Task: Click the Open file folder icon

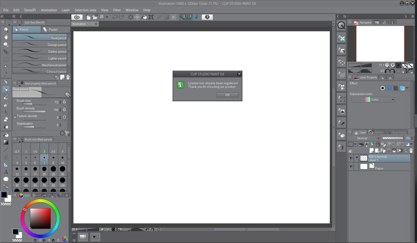Action: pos(95,17)
